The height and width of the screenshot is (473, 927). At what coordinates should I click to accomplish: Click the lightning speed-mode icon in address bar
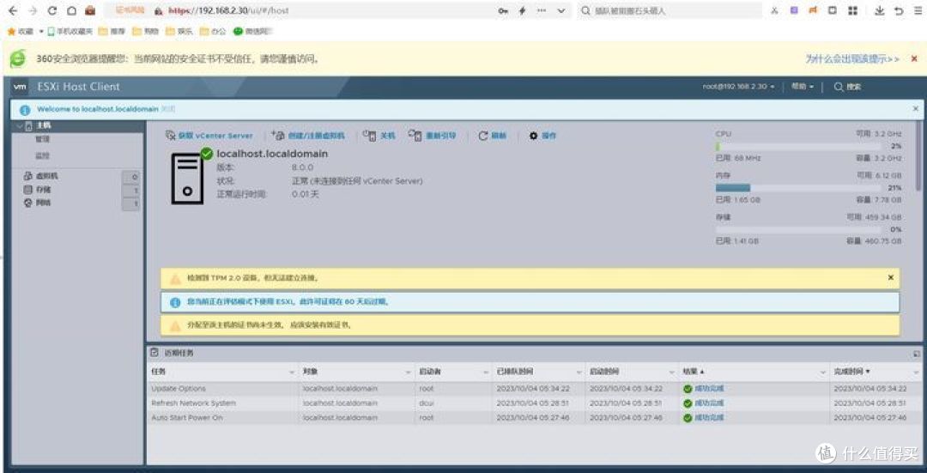522,10
